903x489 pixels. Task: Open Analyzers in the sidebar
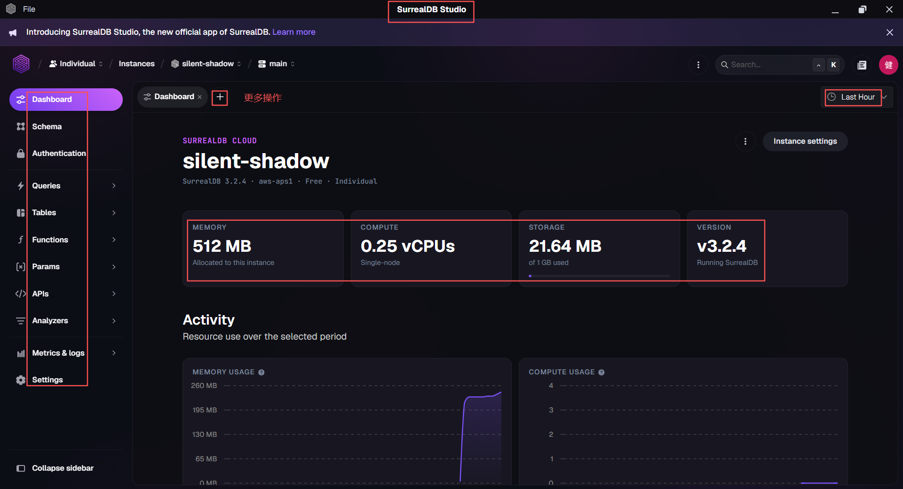pyautogui.click(x=66, y=321)
